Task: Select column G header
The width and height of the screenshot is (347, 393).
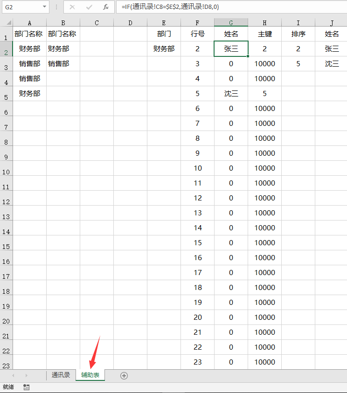Action: click(x=231, y=23)
